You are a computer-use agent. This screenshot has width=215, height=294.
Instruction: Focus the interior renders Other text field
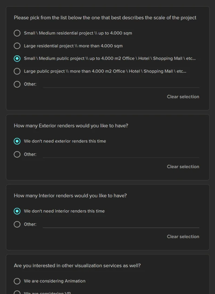121,224
